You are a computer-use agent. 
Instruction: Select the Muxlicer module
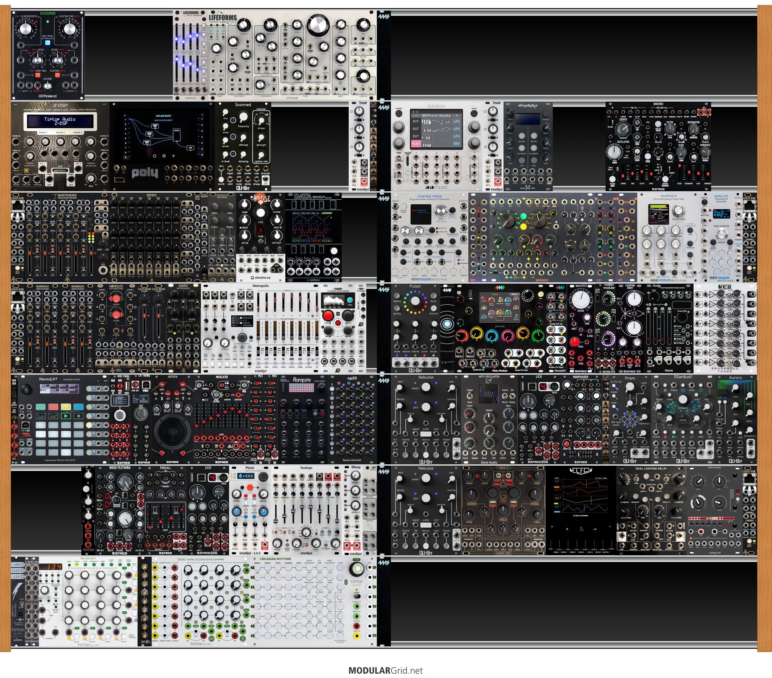pos(222,419)
